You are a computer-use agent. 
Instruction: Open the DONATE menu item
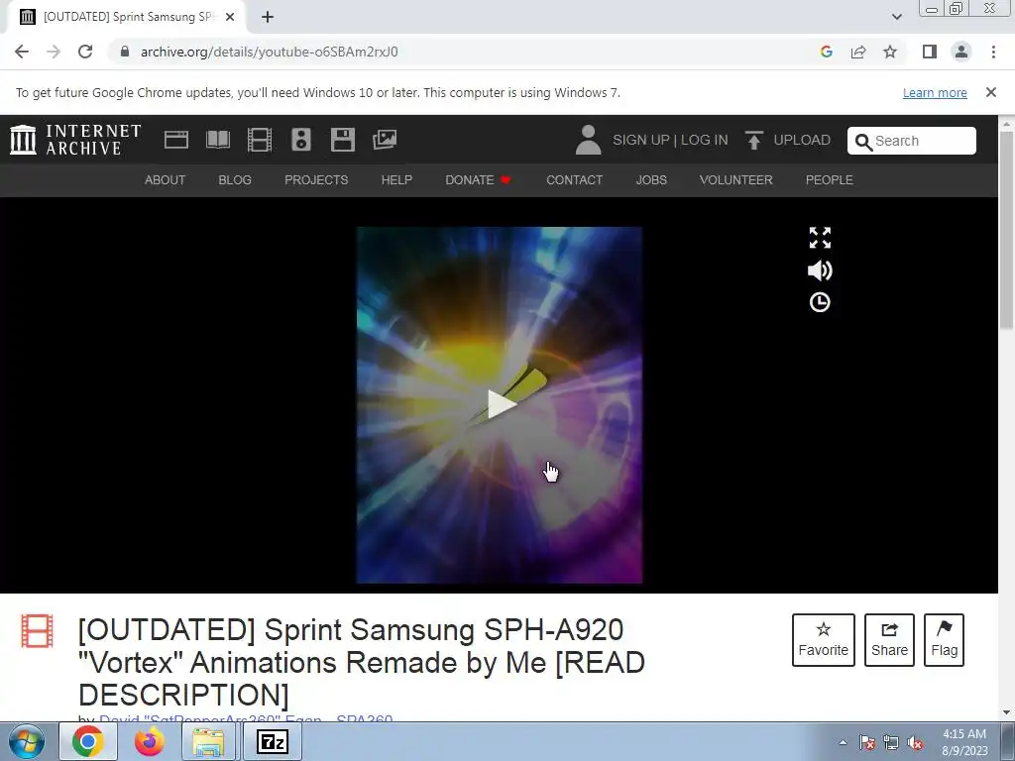pyautogui.click(x=478, y=180)
